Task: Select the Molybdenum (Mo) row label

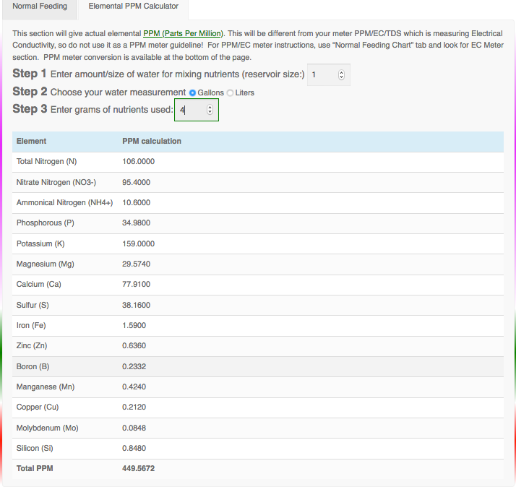Action: click(x=47, y=428)
